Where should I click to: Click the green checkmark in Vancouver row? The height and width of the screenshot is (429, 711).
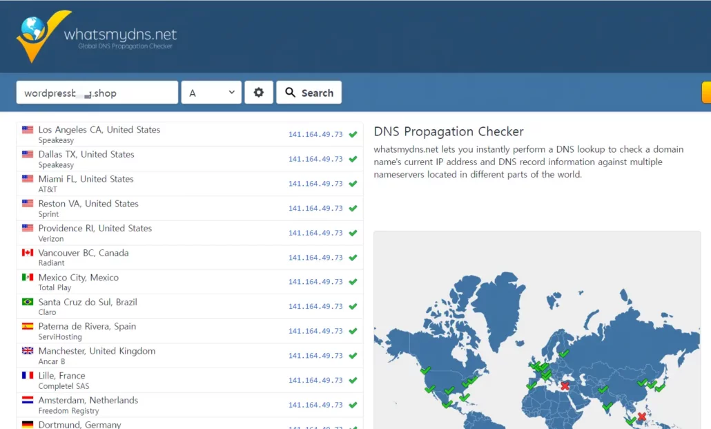click(x=353, y=258)
